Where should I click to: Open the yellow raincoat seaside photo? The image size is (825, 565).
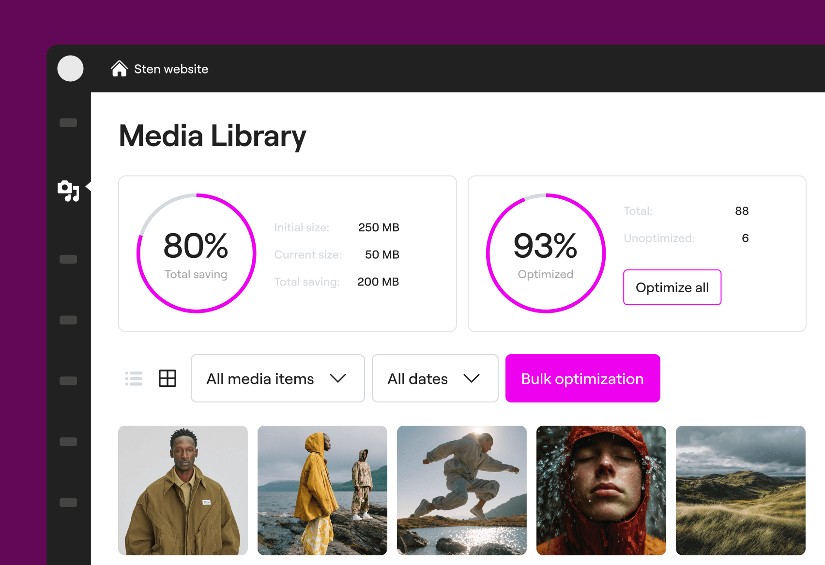click(322, 490)
